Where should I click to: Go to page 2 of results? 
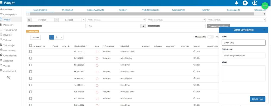pyautogui.click(x=56, y=37)
